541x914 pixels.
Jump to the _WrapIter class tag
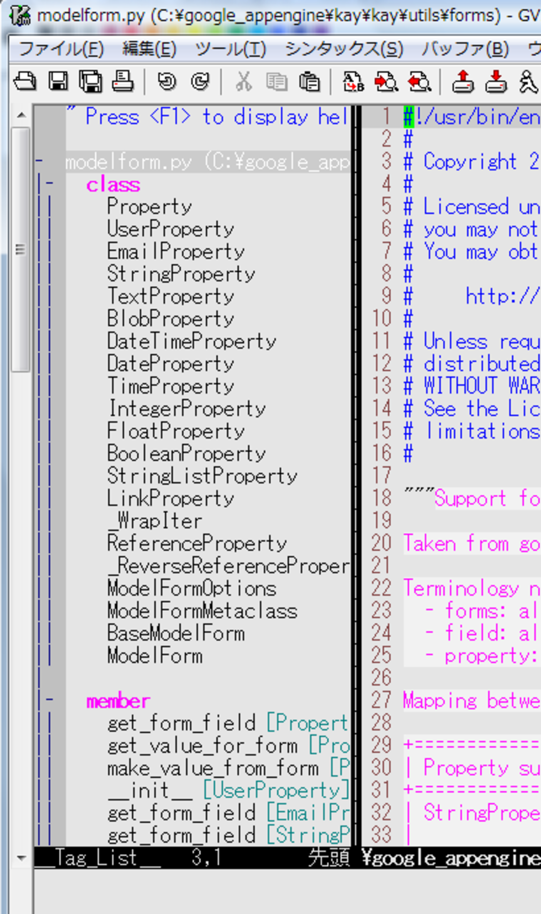coord(155,522)
